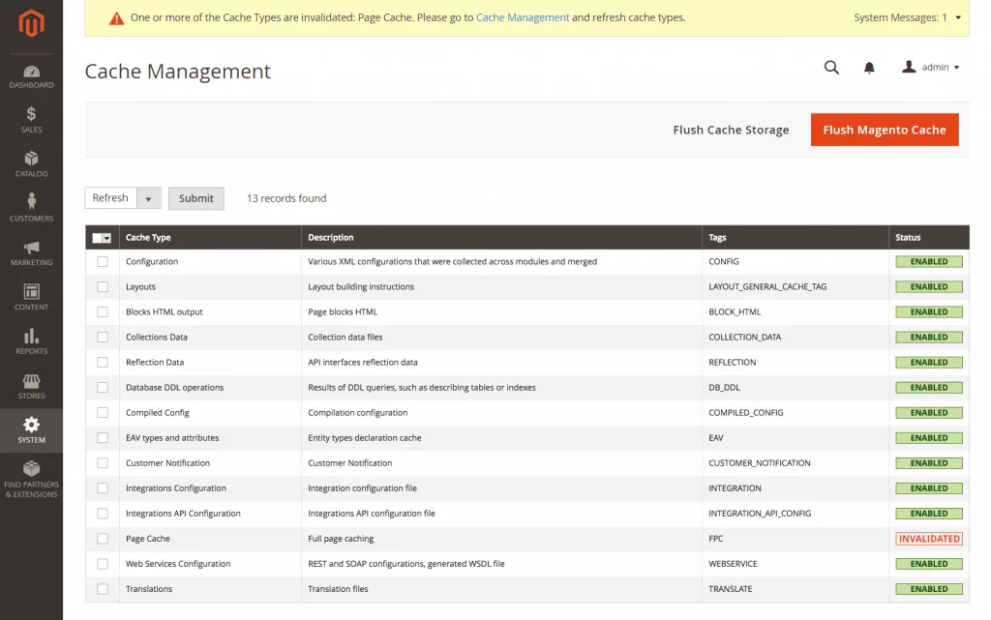Check the Web Services Configuration checkbox

103,564
